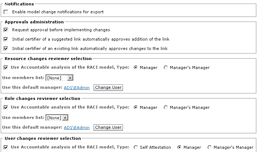Click Change User button for Role changes
This screenshot has width=257, height=152.
coord(108,127)
